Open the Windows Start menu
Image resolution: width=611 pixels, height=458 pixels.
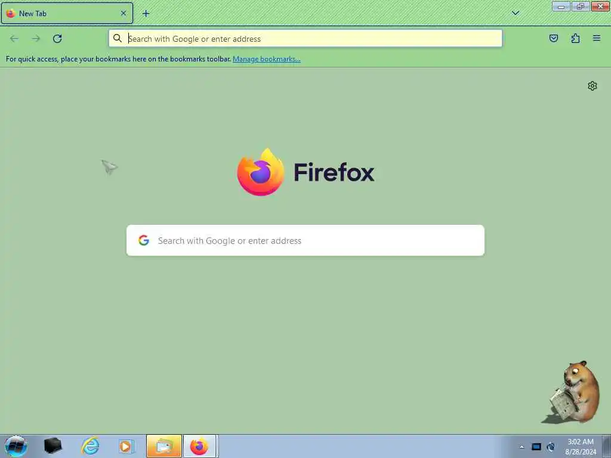16,446
